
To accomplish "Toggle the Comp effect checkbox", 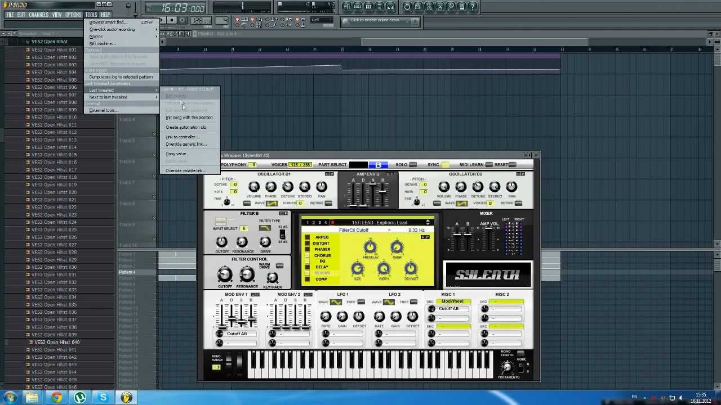I will point(307,279).
